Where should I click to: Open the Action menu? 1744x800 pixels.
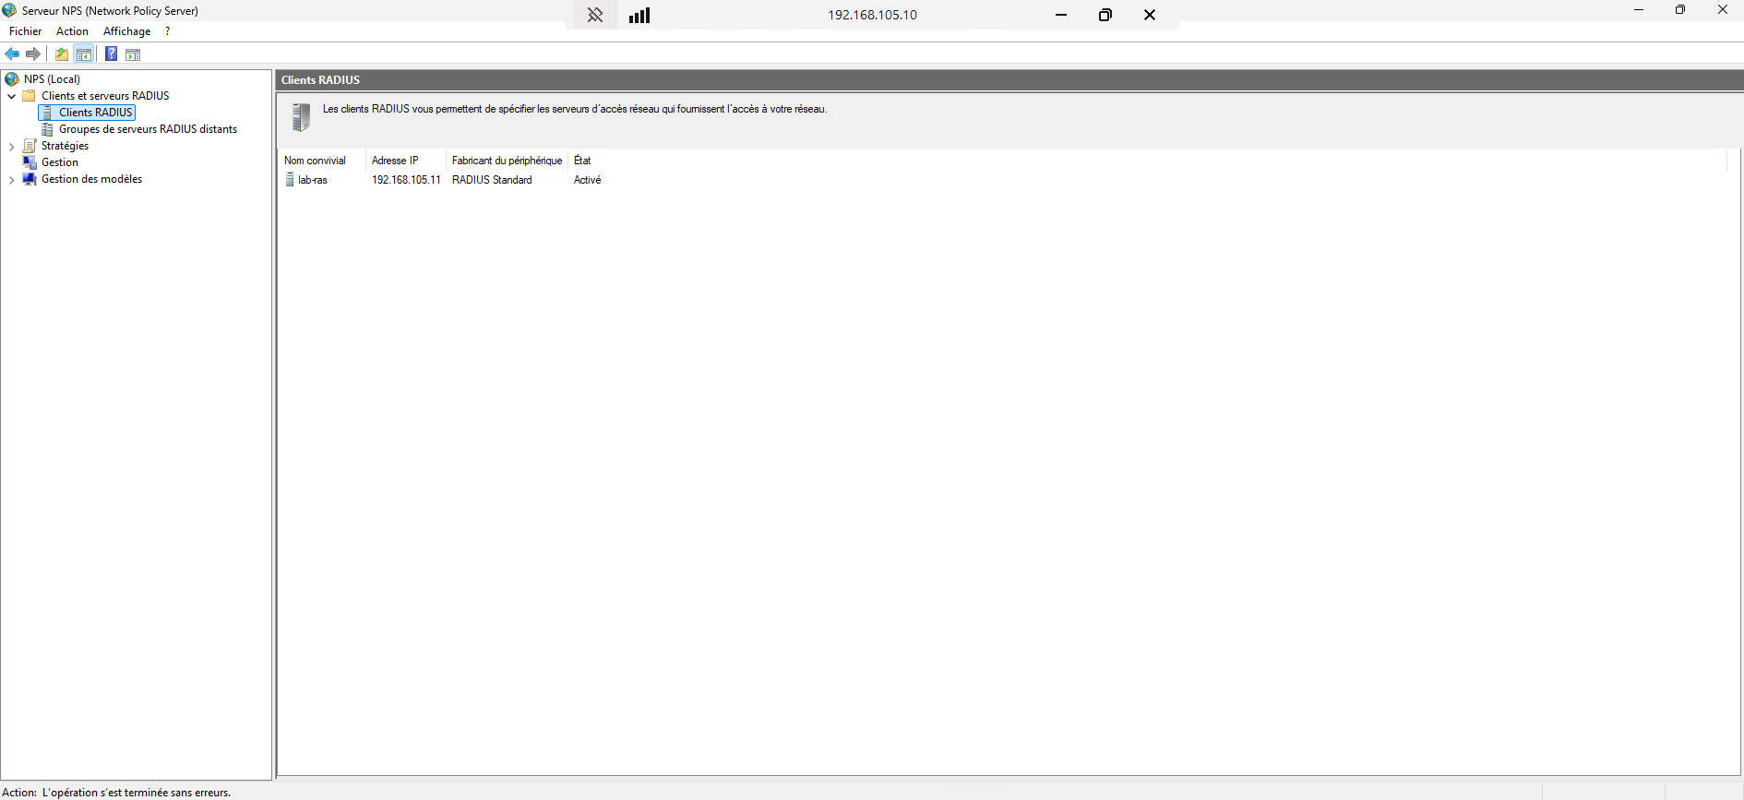(72, 31)
